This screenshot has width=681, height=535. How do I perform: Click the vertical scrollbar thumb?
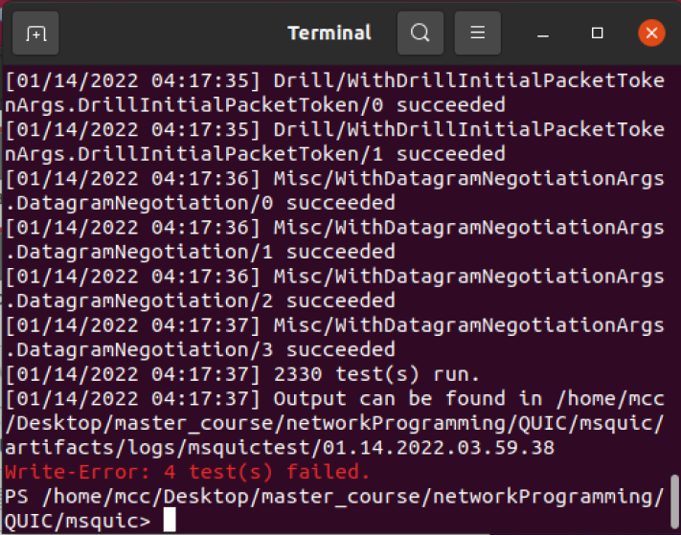pos(673,501)
